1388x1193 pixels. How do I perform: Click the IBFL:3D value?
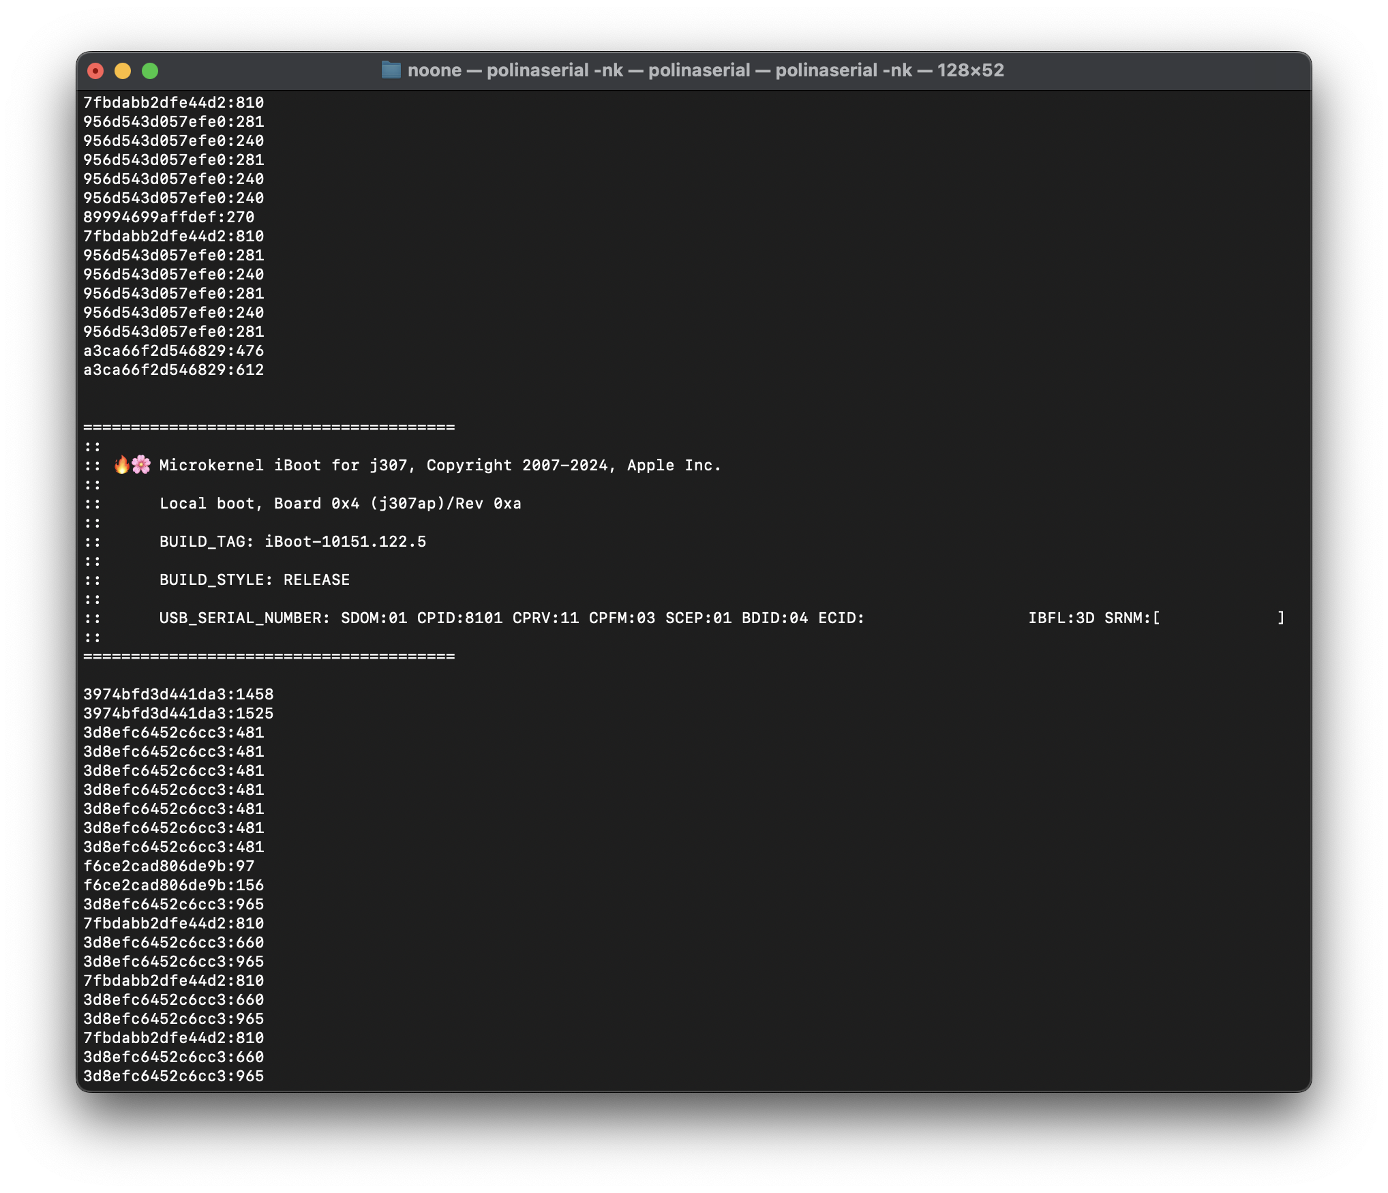point(1061,618)
